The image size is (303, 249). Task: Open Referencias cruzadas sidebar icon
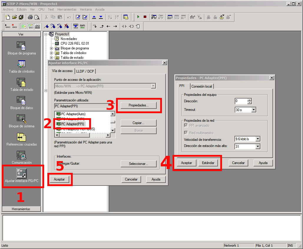click(22, 139)
